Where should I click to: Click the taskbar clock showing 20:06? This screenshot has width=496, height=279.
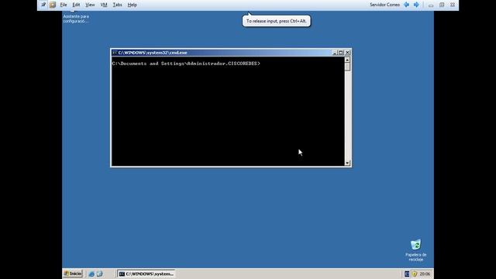pos(425,274)
